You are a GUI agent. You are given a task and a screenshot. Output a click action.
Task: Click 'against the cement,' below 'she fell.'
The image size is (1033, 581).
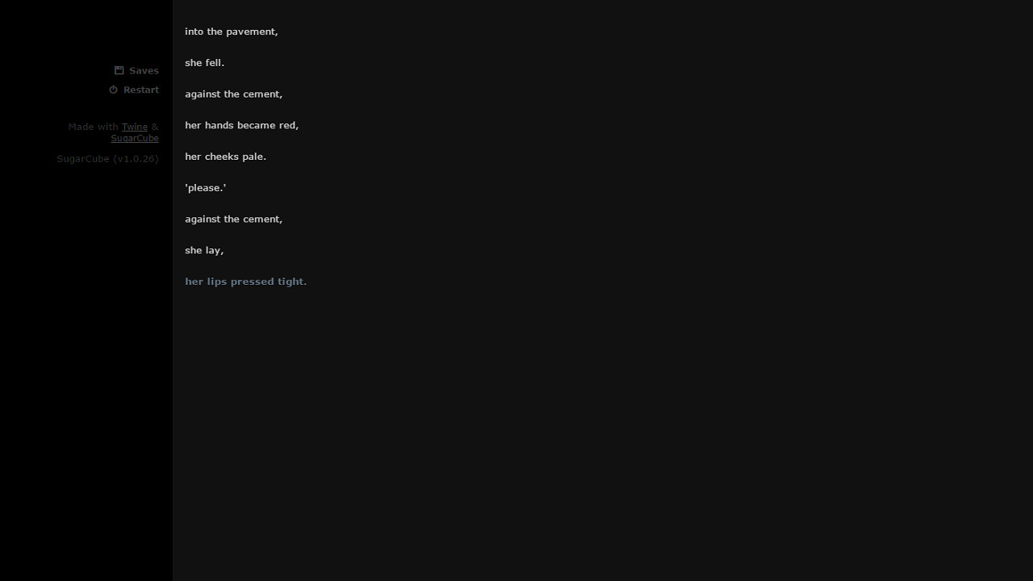233,94
